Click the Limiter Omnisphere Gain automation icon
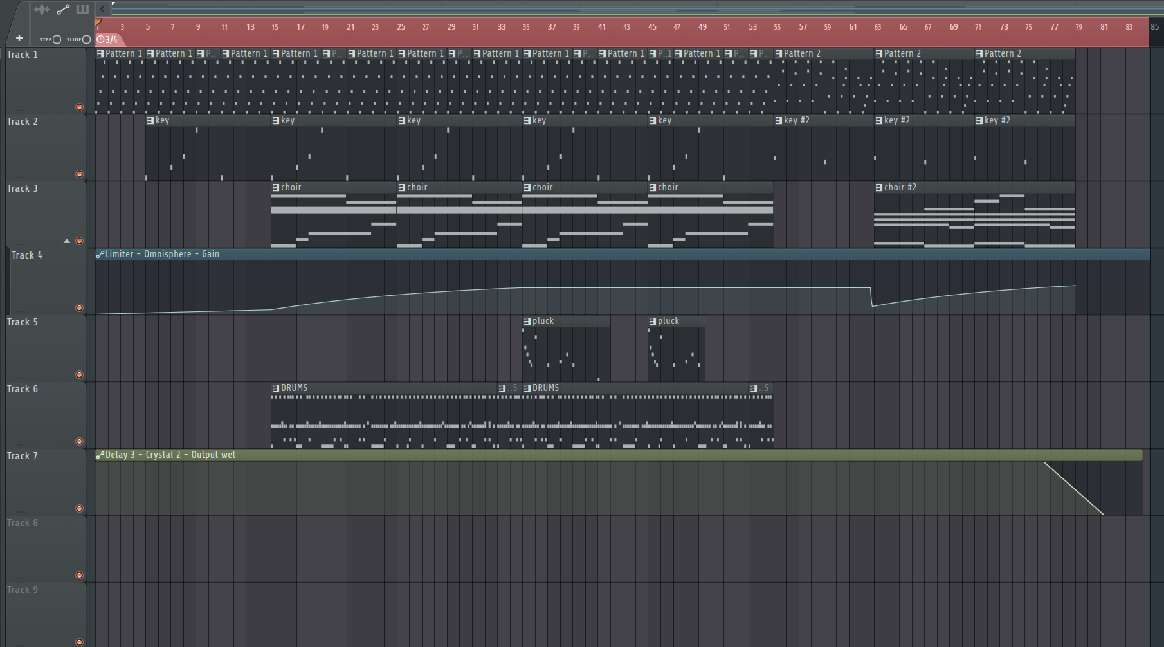 tap(100, 255)
